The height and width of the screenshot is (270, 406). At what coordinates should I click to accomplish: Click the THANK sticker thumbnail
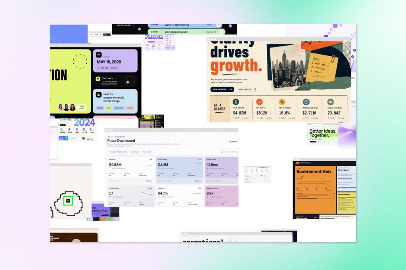coord(159,42)
